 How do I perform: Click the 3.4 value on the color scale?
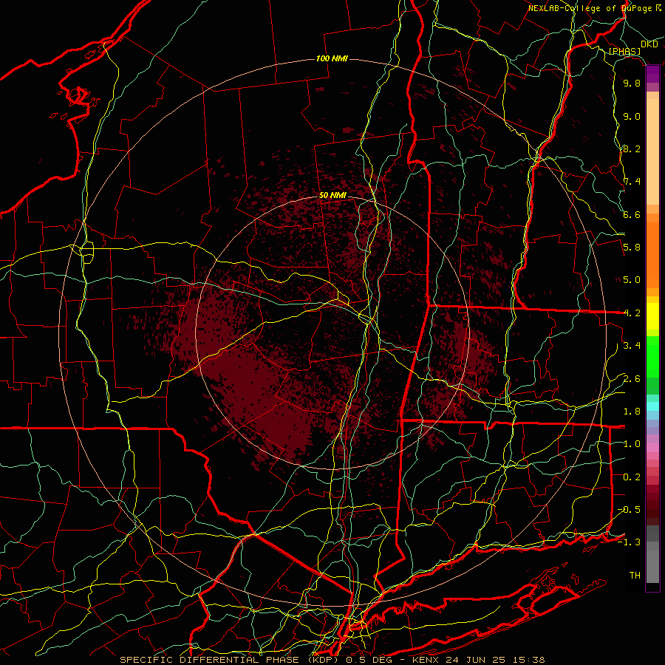(632, 346)
